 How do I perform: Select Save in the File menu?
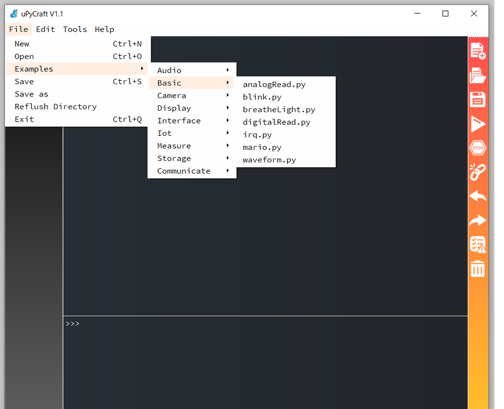tap(76, 81)
